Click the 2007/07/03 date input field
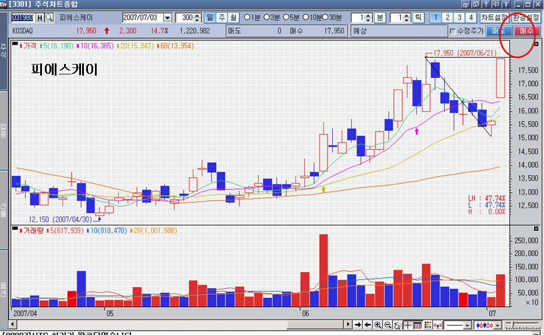 tap(143, 17)
